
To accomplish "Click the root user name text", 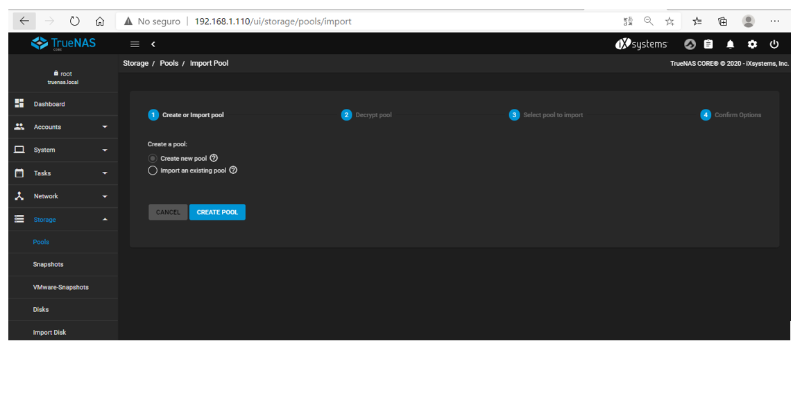I will tap(66, 74).
